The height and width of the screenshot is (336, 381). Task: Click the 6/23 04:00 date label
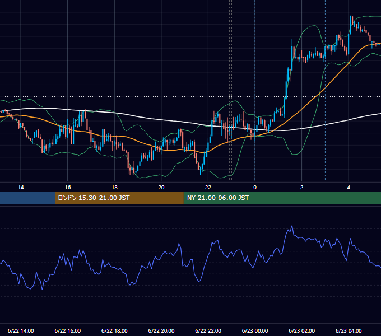tap(349, 330)
